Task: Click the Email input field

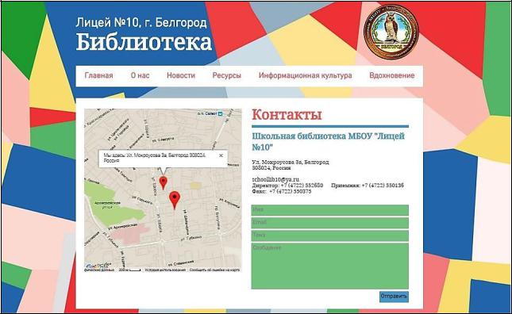Action: (x=329, y=223)
